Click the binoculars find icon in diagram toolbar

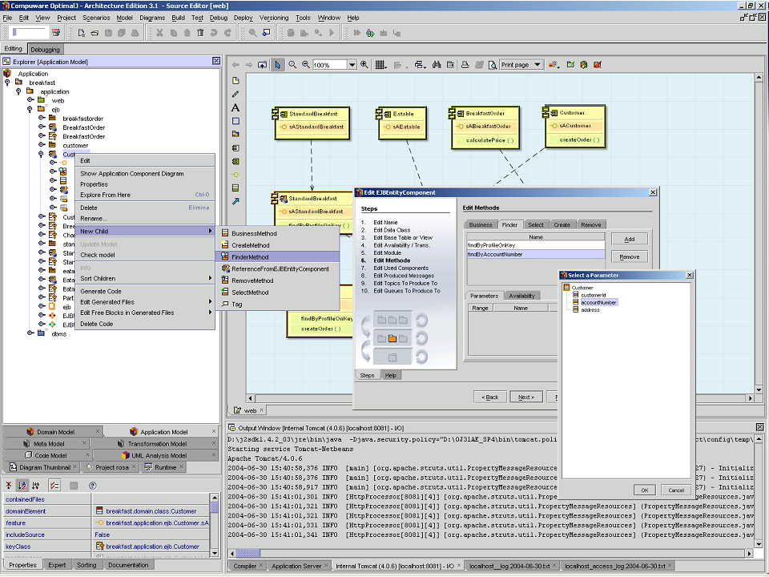pyautogui.click(x=437, y=65)
